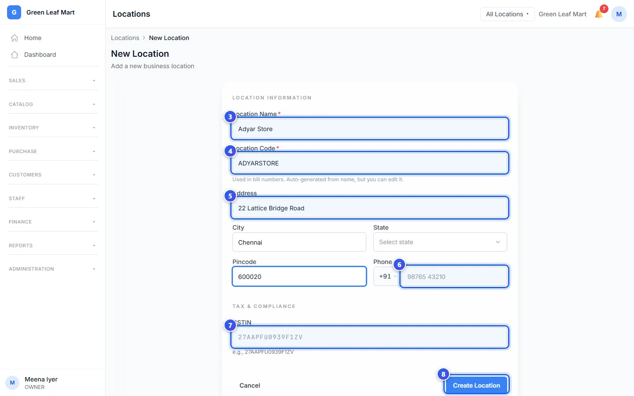The height and width of the screenshot is (396, 634).
Task: Click the Meena Iyer name in sidebar
Action: (41, 379)
